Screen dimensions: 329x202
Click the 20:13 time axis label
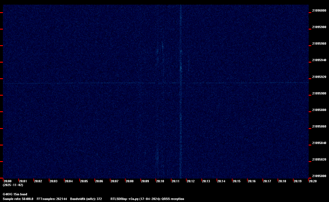(206, 181)
